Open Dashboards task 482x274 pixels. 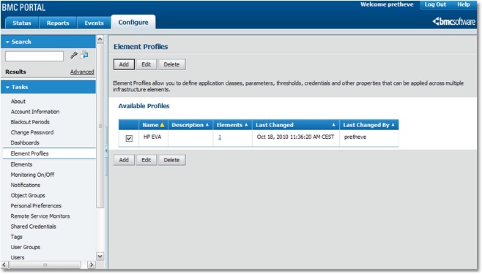pyautogui.click(x=25, y=142)
